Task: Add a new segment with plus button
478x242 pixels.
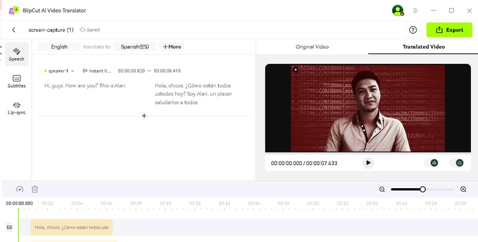Action: (144, 116)
